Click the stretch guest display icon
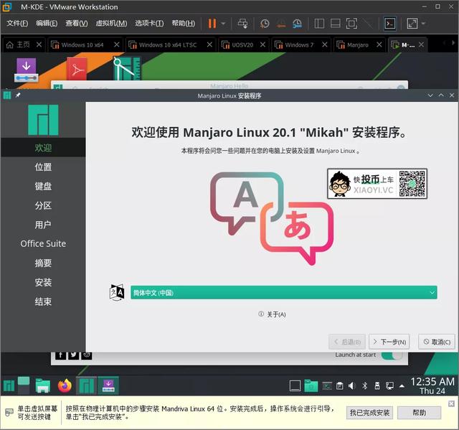This screenshot has height=430, width=459. click(x=412, y=24)
